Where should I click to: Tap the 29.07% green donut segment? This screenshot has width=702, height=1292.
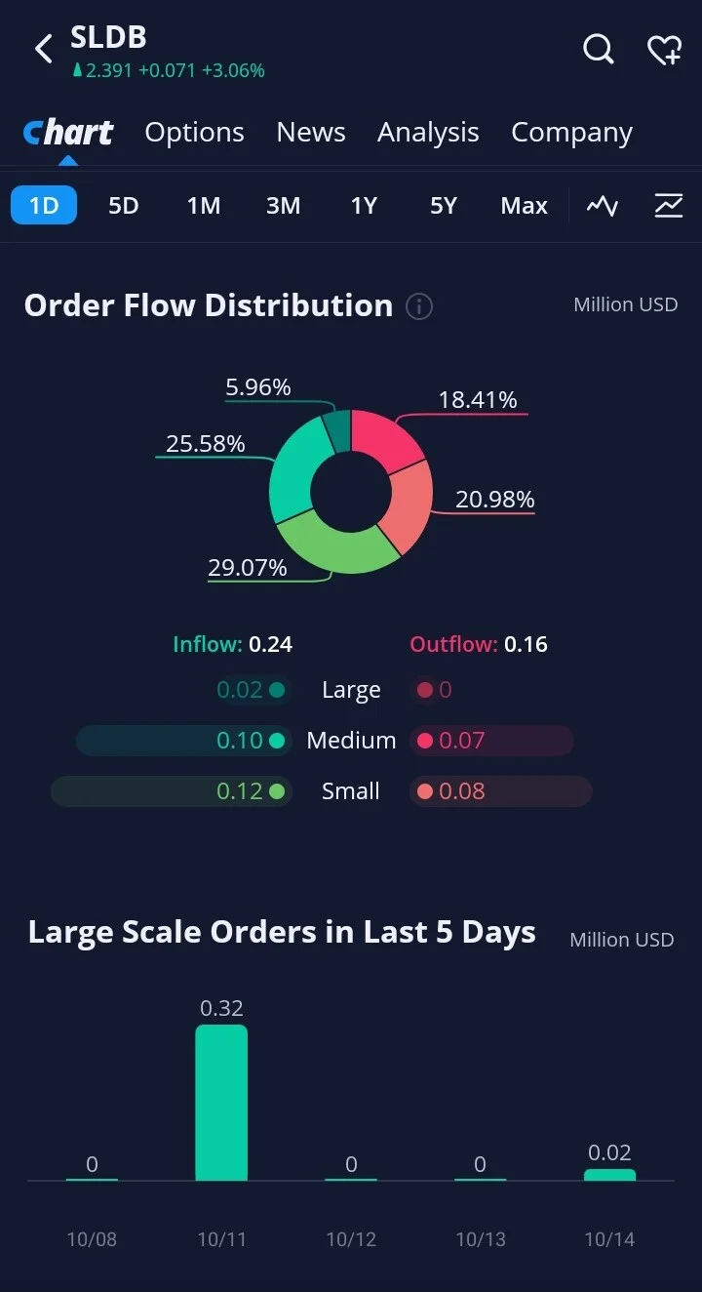pos(331,544)
